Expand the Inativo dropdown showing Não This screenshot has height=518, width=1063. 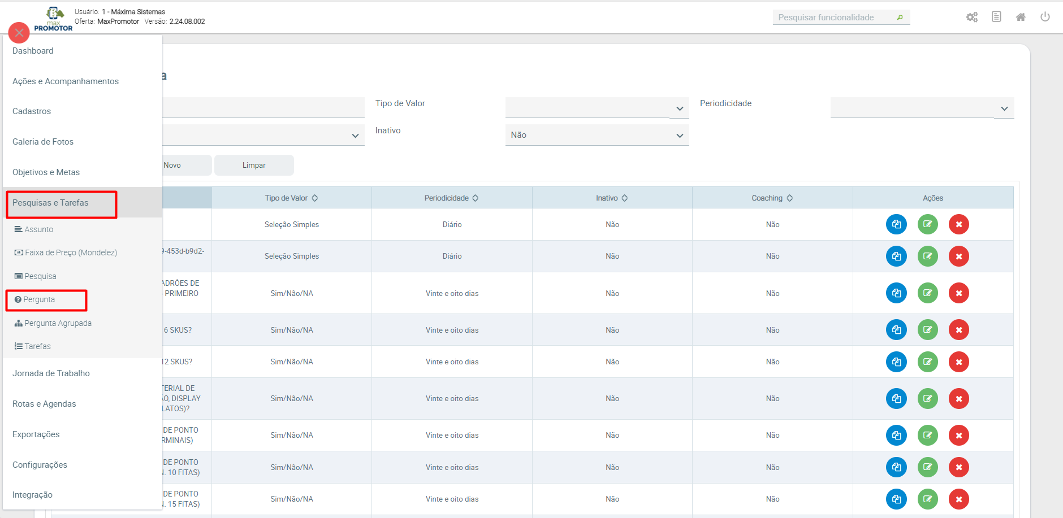[597, 135]
